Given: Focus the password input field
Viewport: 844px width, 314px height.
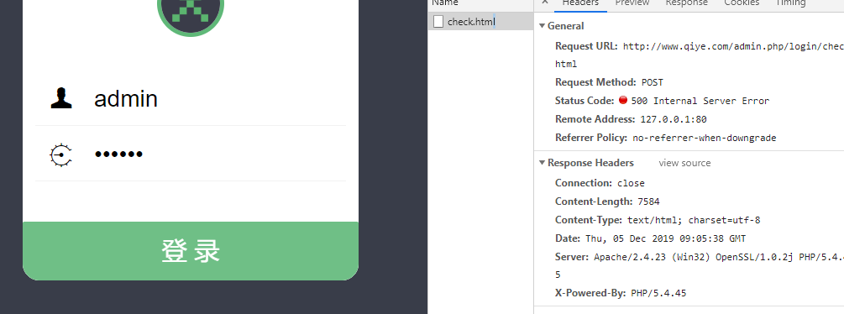Looking at the screenshot, I should click(191, 154).
